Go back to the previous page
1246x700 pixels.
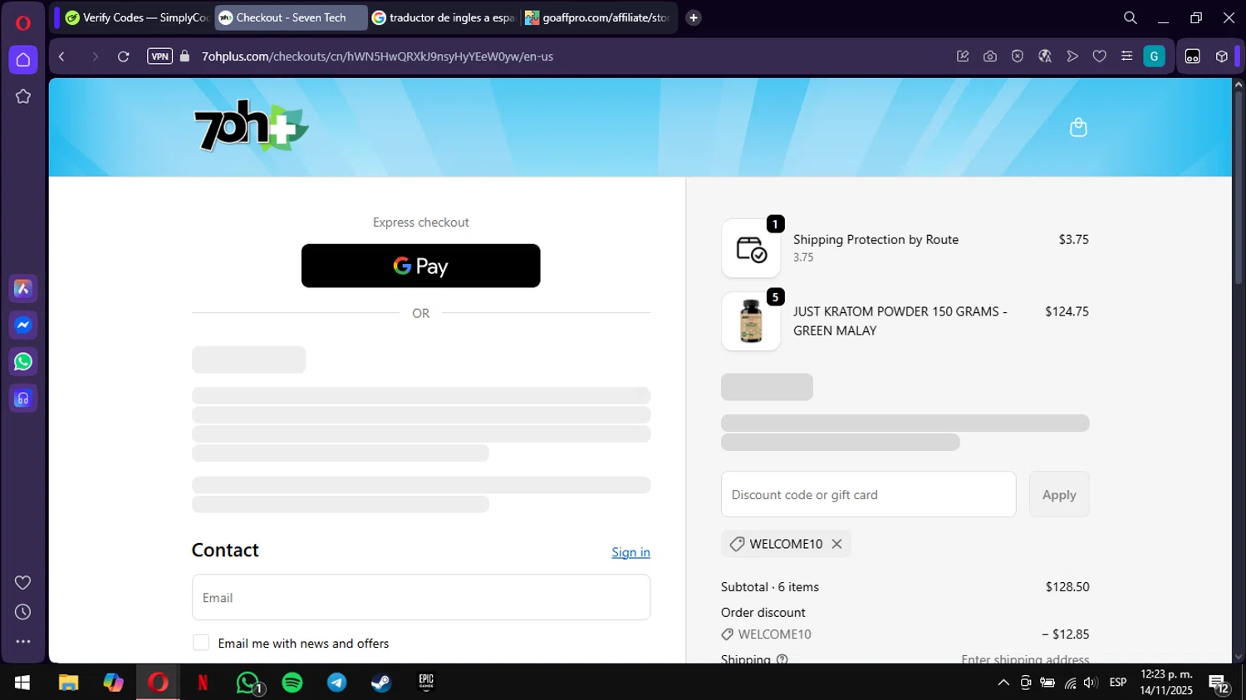click(x=61, y=56)
